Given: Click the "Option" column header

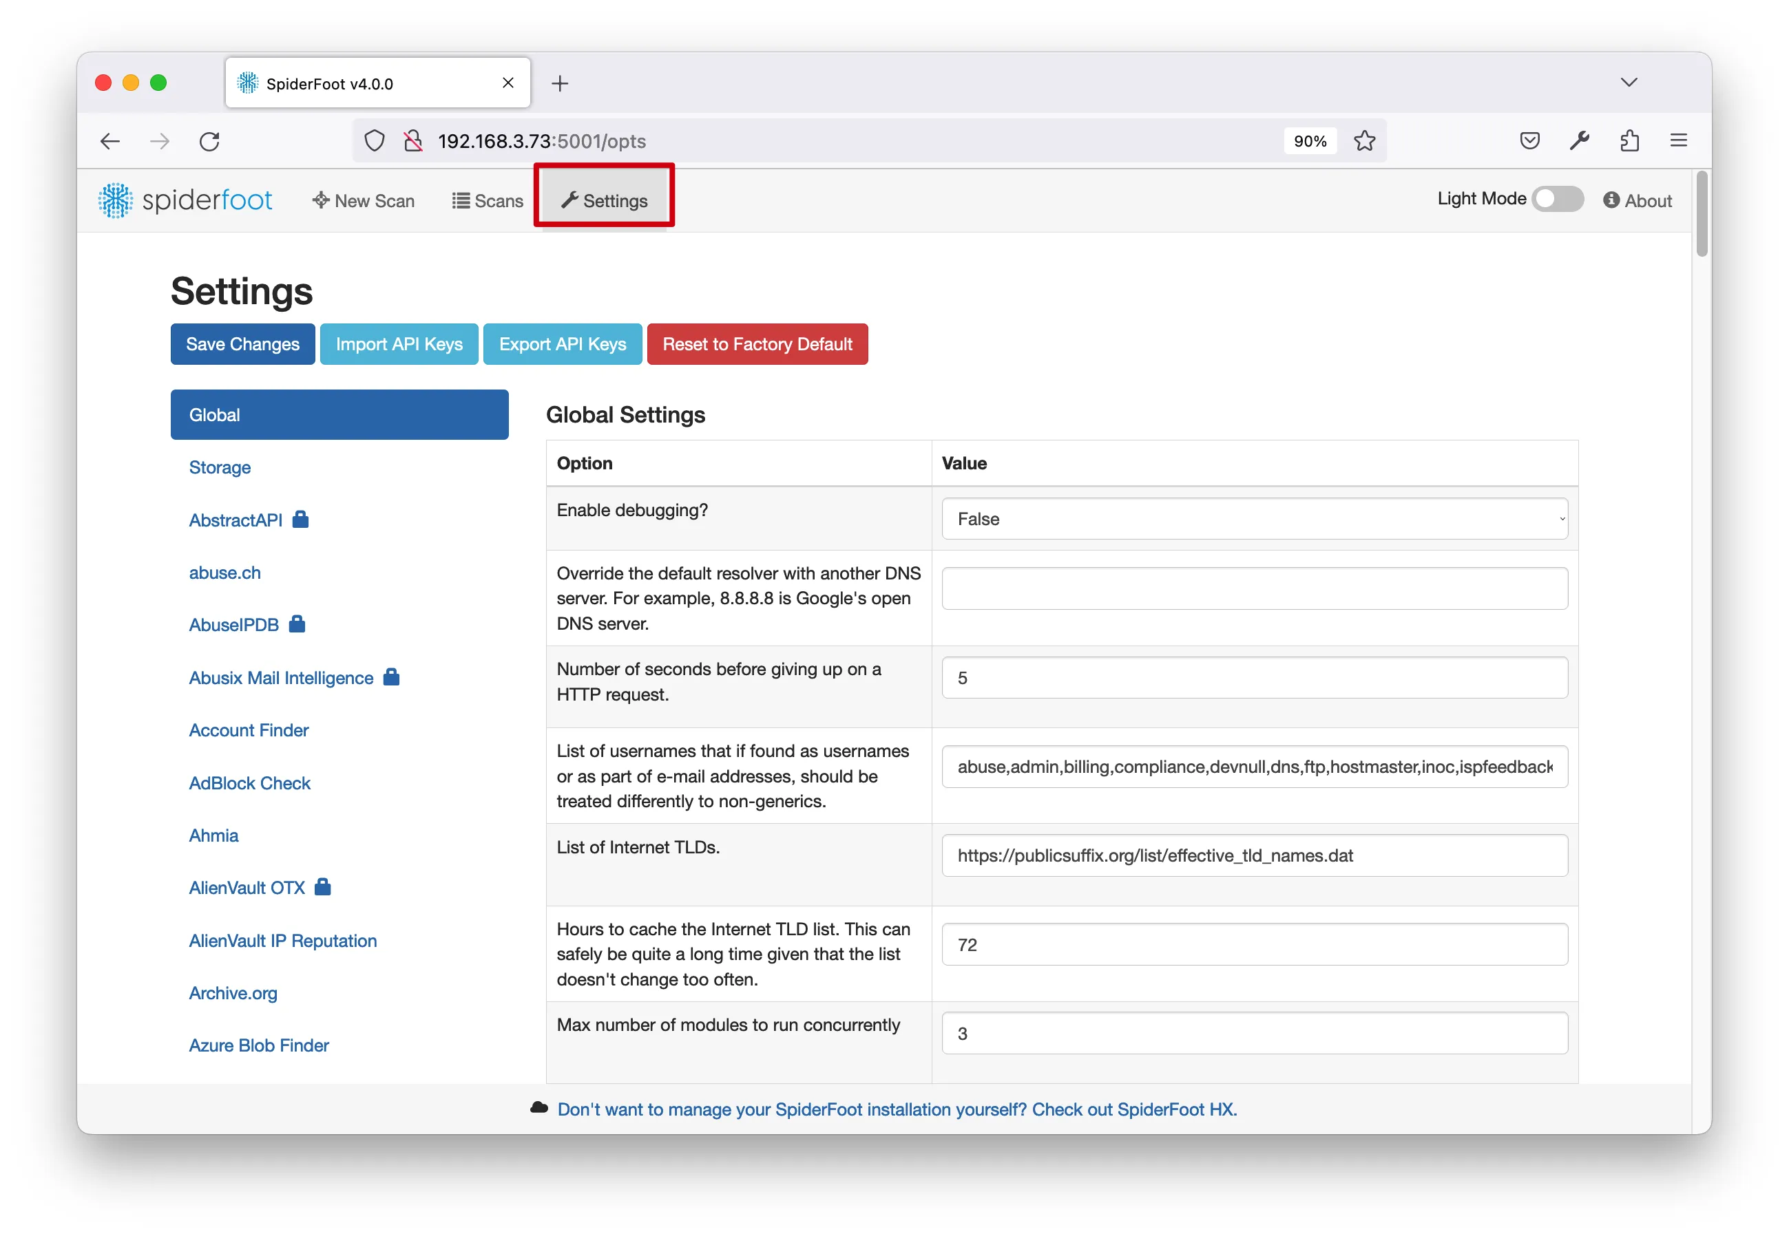Looking at the screenshot, I should pos(584,463).
